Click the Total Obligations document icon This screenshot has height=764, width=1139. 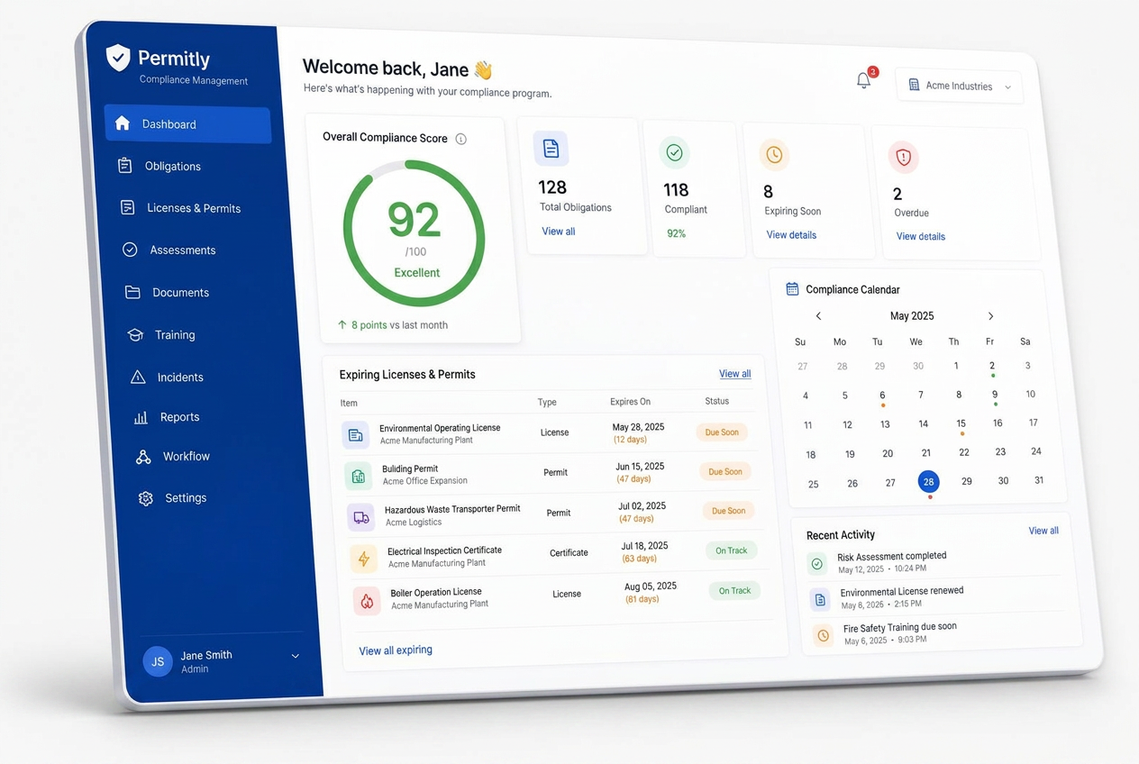point(551,149)
